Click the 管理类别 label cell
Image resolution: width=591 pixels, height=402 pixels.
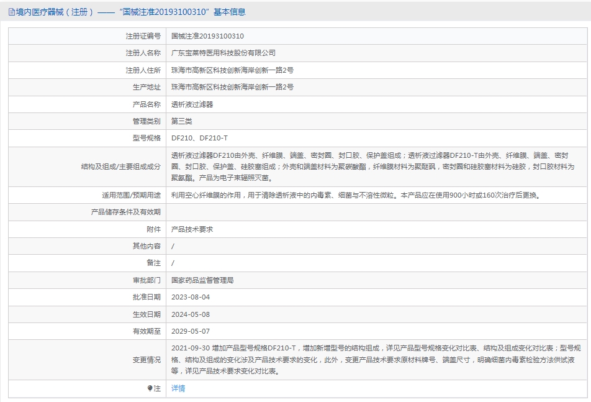point(88,121)
